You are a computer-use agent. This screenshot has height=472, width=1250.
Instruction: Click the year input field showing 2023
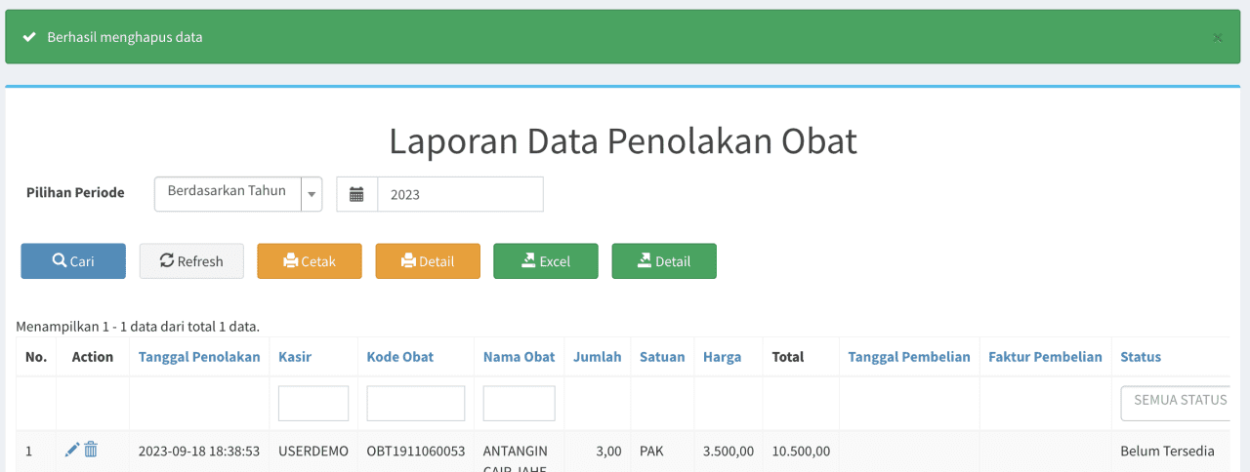point(460,194)
